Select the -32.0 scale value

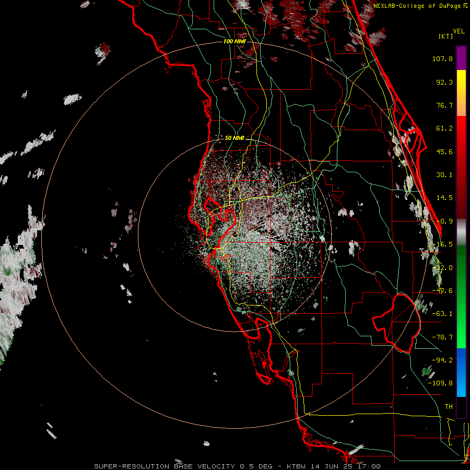[442, 268]
